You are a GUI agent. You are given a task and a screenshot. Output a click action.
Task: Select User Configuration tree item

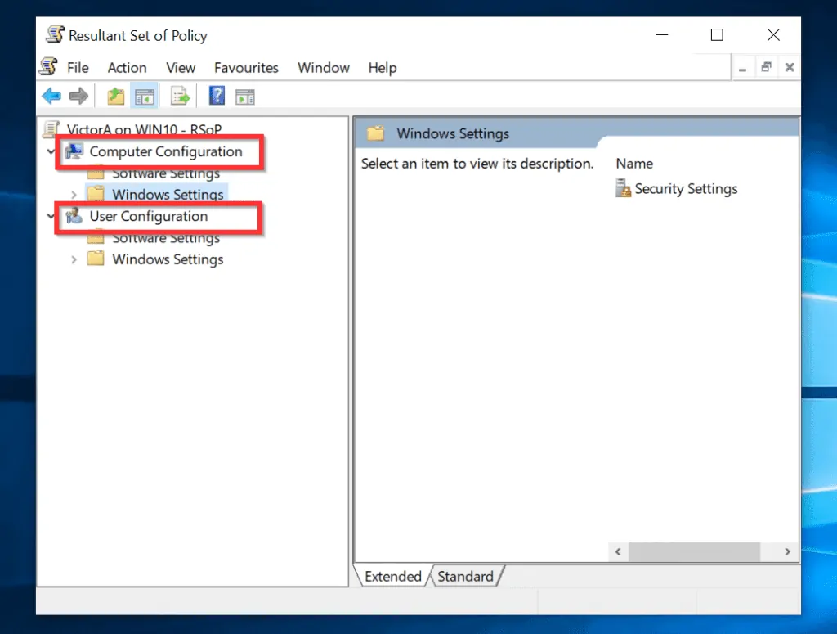pos(149,216)
